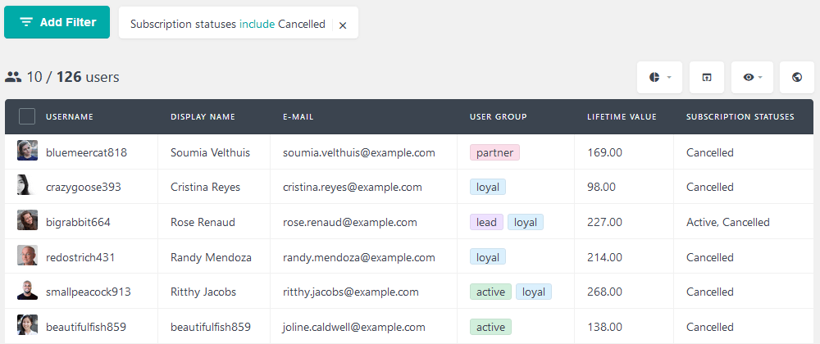Image resolution: width=820 pixels, height=344 pixels.
Task: Click the lead tag for Rose Renaud
Action: point(486,223)
